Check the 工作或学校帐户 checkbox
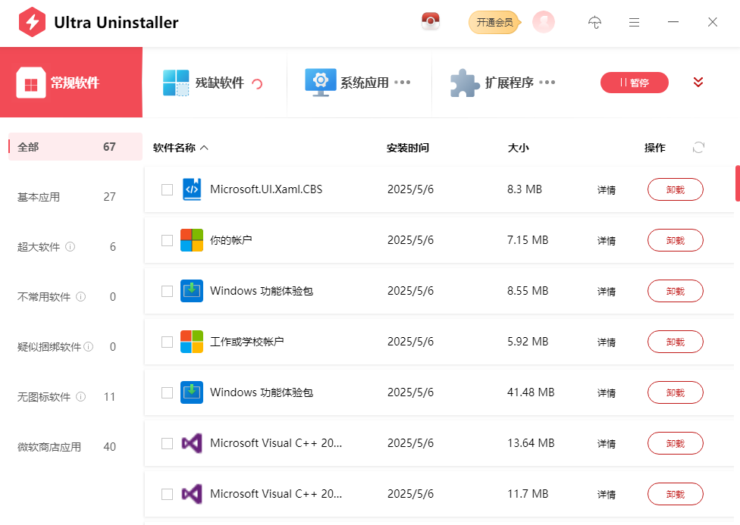Image resolution: width=740 pixels, height=525 pixels. pyautogui.click(x=167, y=341)
